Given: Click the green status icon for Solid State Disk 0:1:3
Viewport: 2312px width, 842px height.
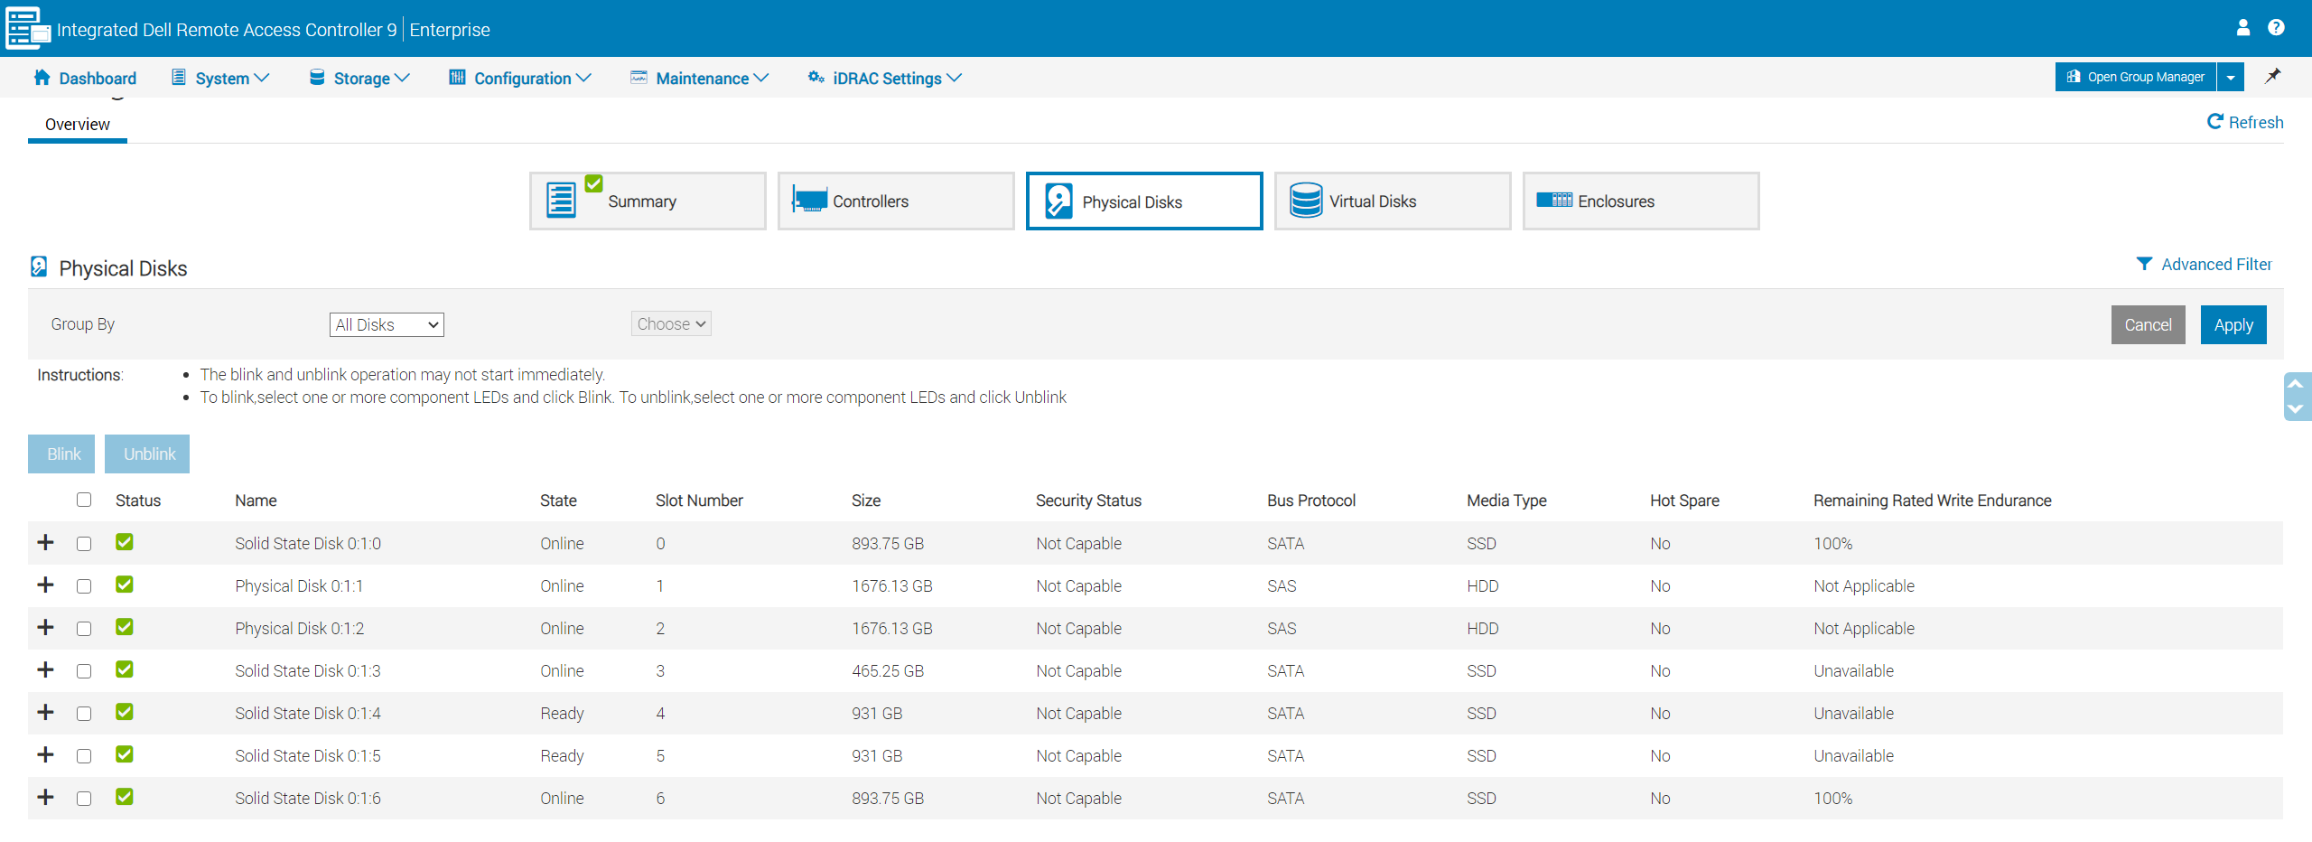Looking at the screenshot, I should [x=125, y=669].
